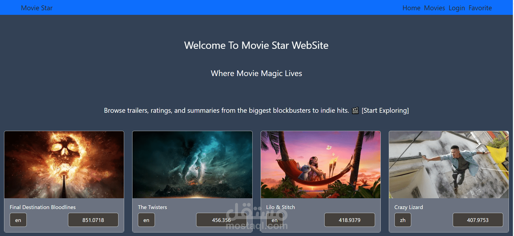Click the Movie Star brand logo
Image resolution: width=514 pixels, height=236 pixels.
(37, 8)
